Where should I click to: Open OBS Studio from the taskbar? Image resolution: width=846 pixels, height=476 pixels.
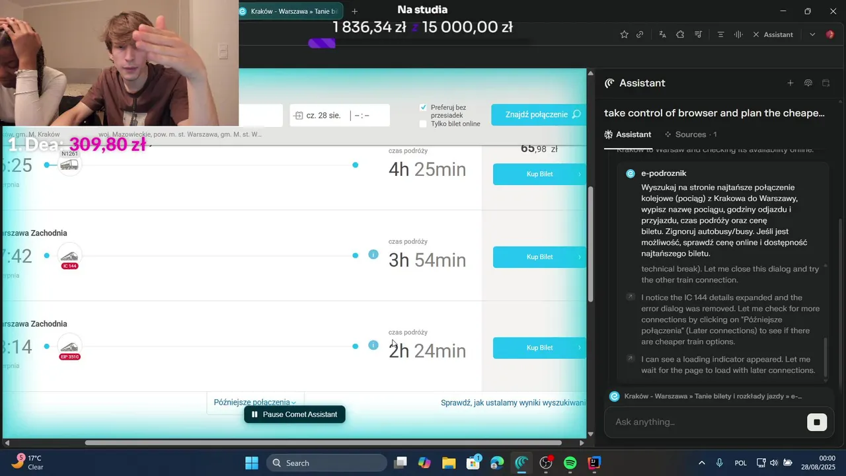546,463
